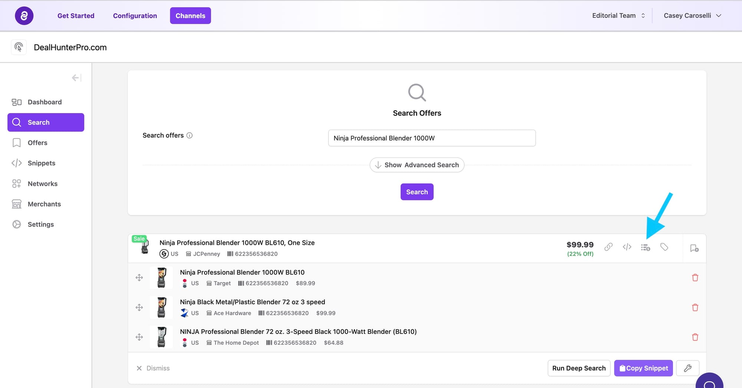
Task: Click NINJA Professional Blender 72 oz. title
Action: 298,332
